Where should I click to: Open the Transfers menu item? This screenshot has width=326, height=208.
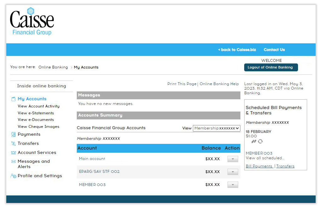[x=28, y=144]
